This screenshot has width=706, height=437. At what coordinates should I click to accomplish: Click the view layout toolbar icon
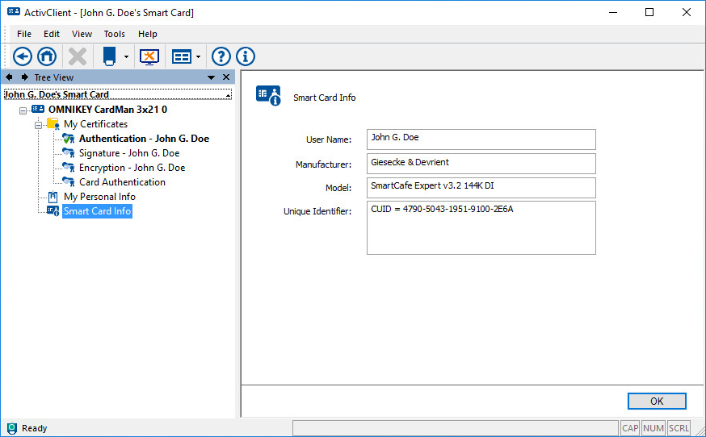point(182,56)
